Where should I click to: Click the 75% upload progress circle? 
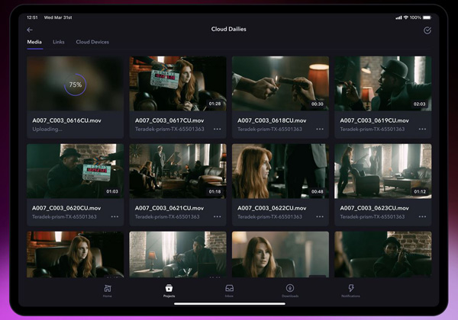coord(75,85)
